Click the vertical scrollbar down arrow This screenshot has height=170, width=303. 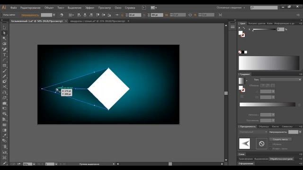[226, 160]
